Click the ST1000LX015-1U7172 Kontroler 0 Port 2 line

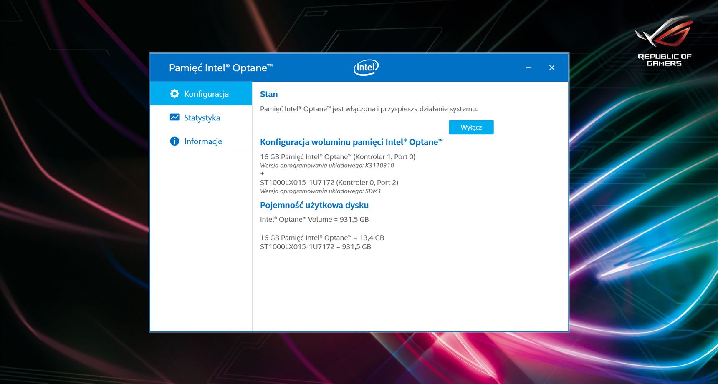coord(329,183)
